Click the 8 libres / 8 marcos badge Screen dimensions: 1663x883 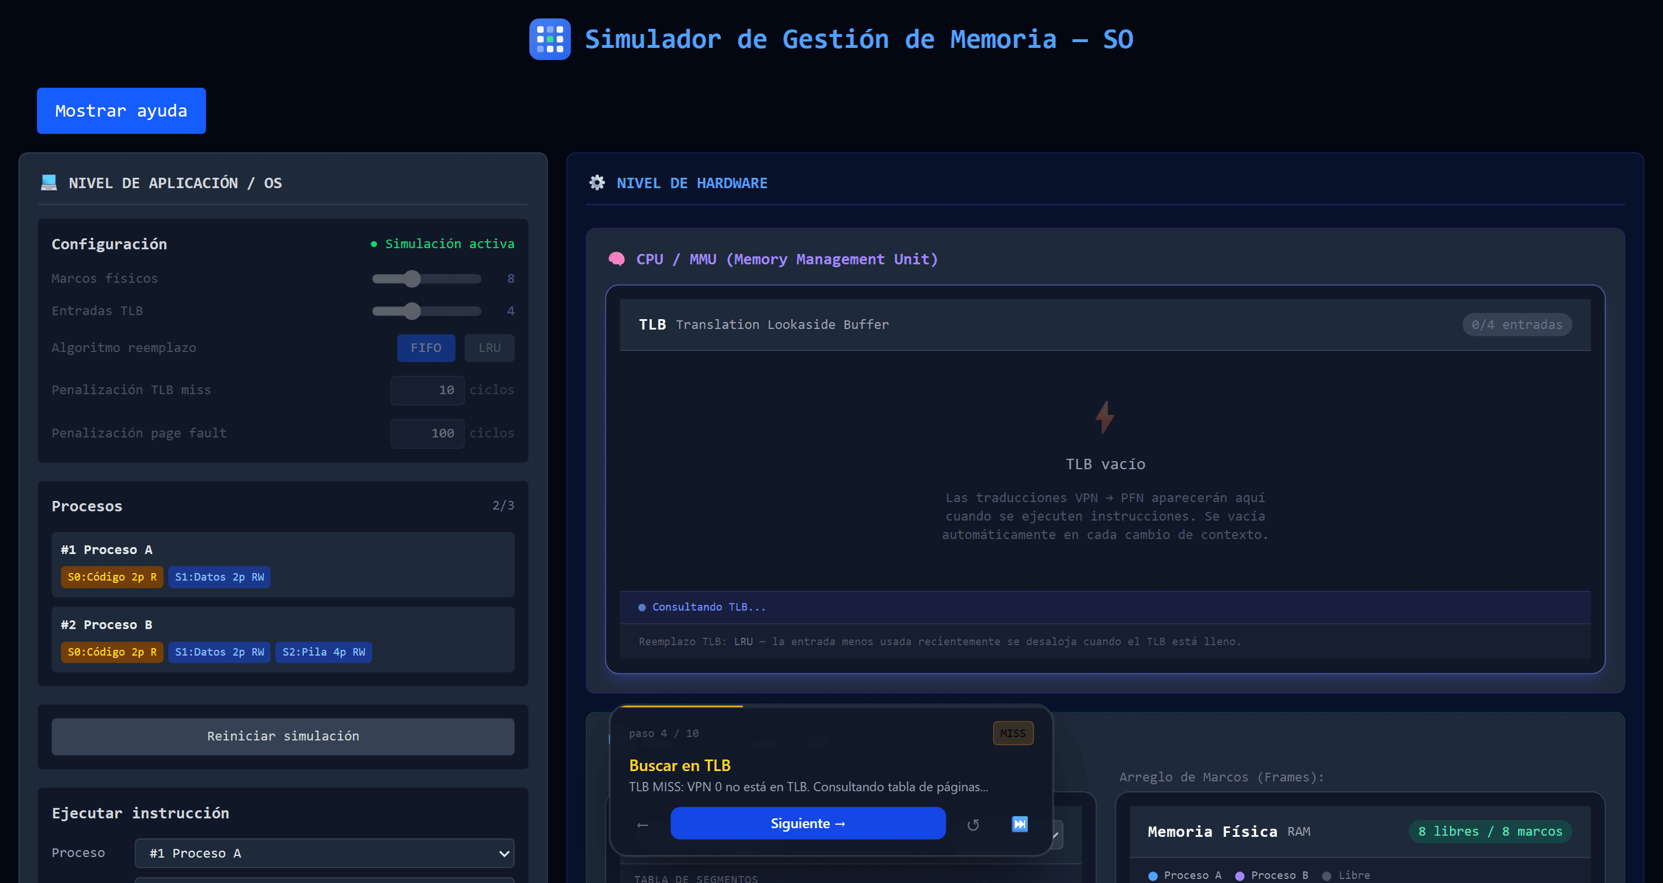coord(1490,832)
